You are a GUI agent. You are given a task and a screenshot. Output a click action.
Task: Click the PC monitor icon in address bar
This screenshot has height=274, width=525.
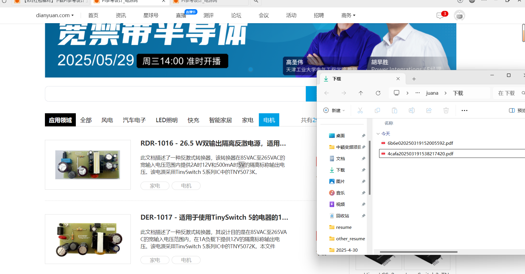397,93
